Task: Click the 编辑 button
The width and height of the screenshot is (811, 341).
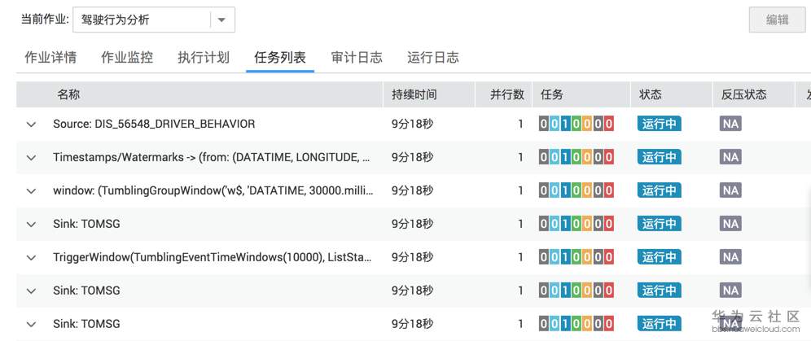Action: [x=778, y=20]
